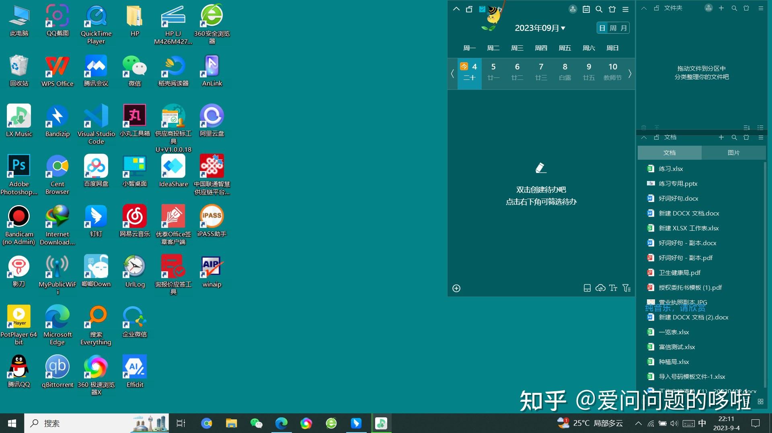Screen dimensions: 772x433
Task: Open search in the to-do calendar panel
Action: pos(599,9)
